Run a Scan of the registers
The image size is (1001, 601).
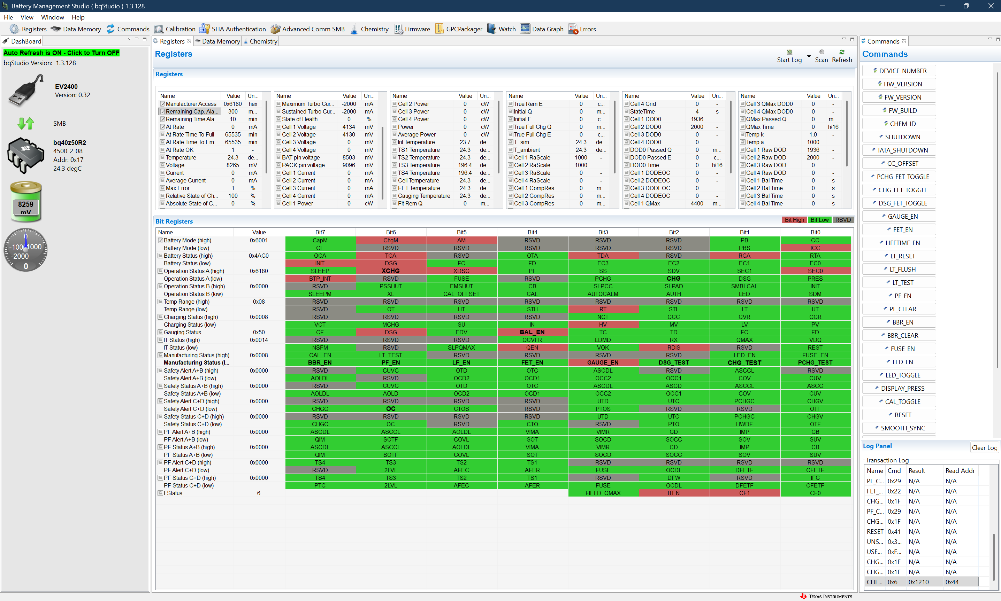(822, 56)
